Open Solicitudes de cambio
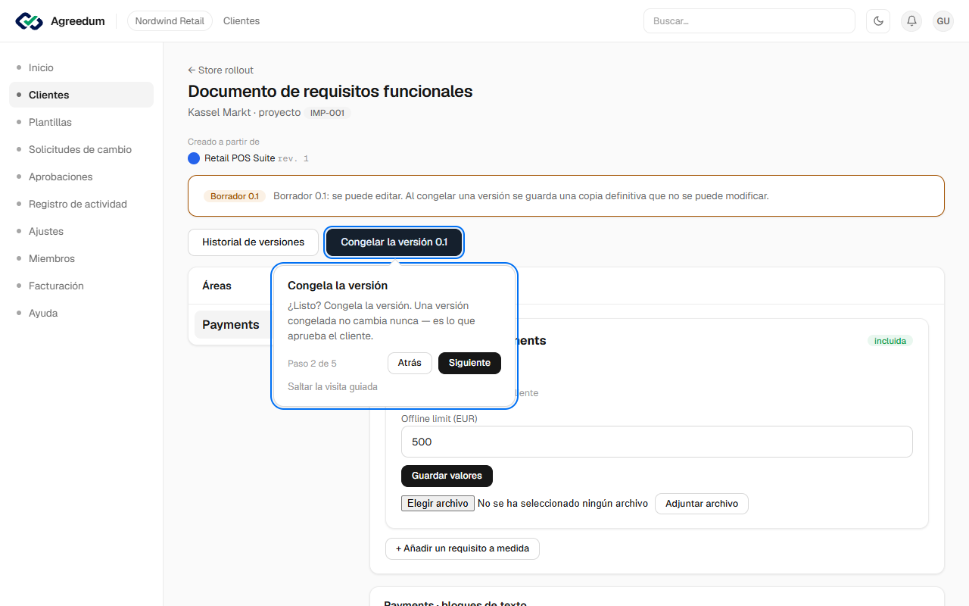 point(81,149)
